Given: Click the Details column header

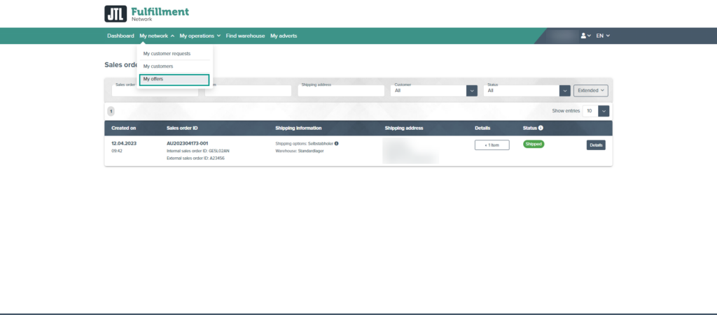Looking at the screenshot, I should 482,128.
